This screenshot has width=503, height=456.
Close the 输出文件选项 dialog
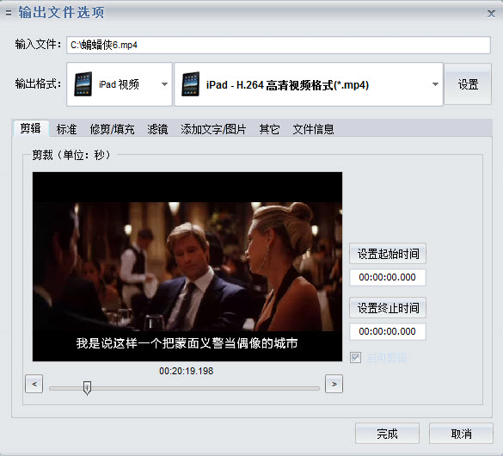coord(491,14)
